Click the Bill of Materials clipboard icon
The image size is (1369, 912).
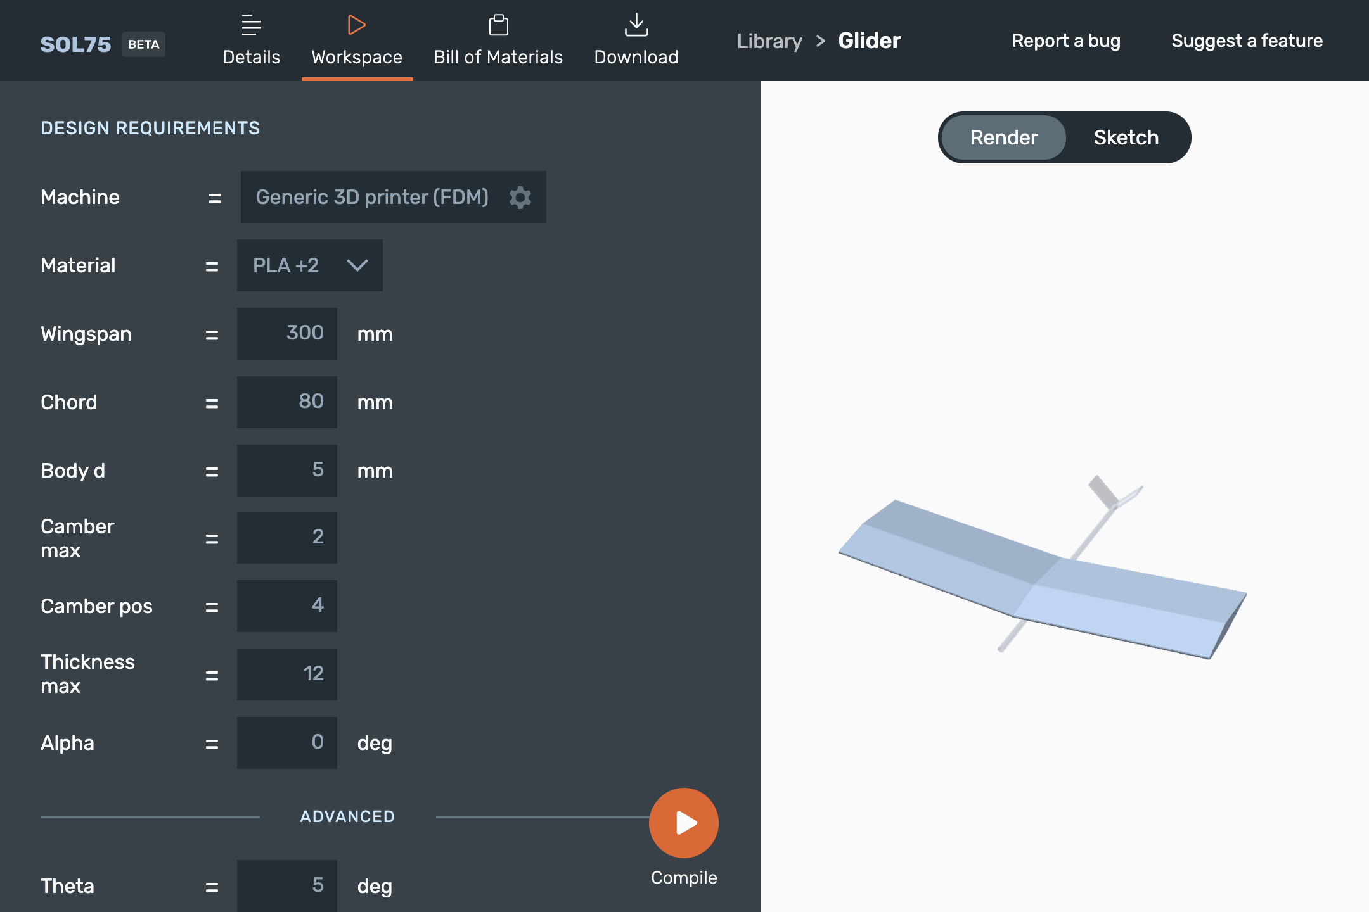(499, 25)
